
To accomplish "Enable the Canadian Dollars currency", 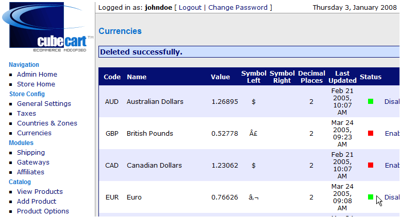I will pos(392,166).
